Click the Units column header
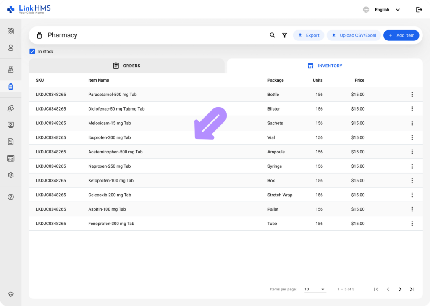Viewport: 430px width, 306px height. 317,80
